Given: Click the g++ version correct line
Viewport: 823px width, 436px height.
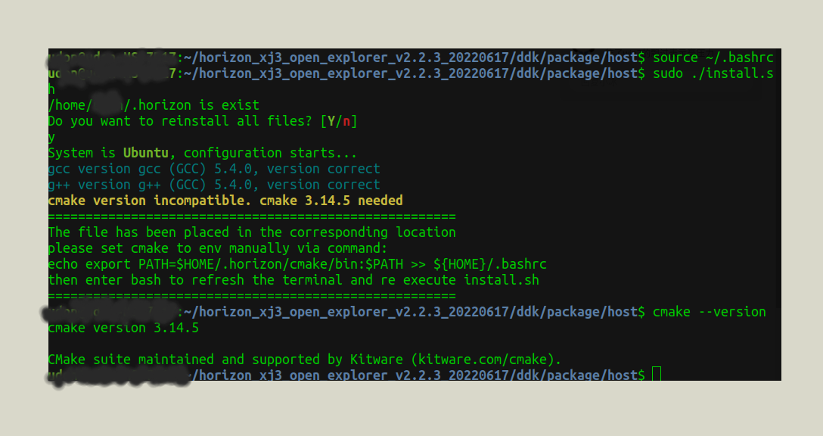Looking at the screenshot, I should (213, 185).
